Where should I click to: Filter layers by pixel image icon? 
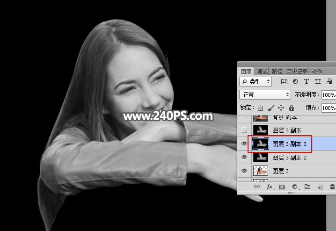pyautogui.click(x=284, y=81)
